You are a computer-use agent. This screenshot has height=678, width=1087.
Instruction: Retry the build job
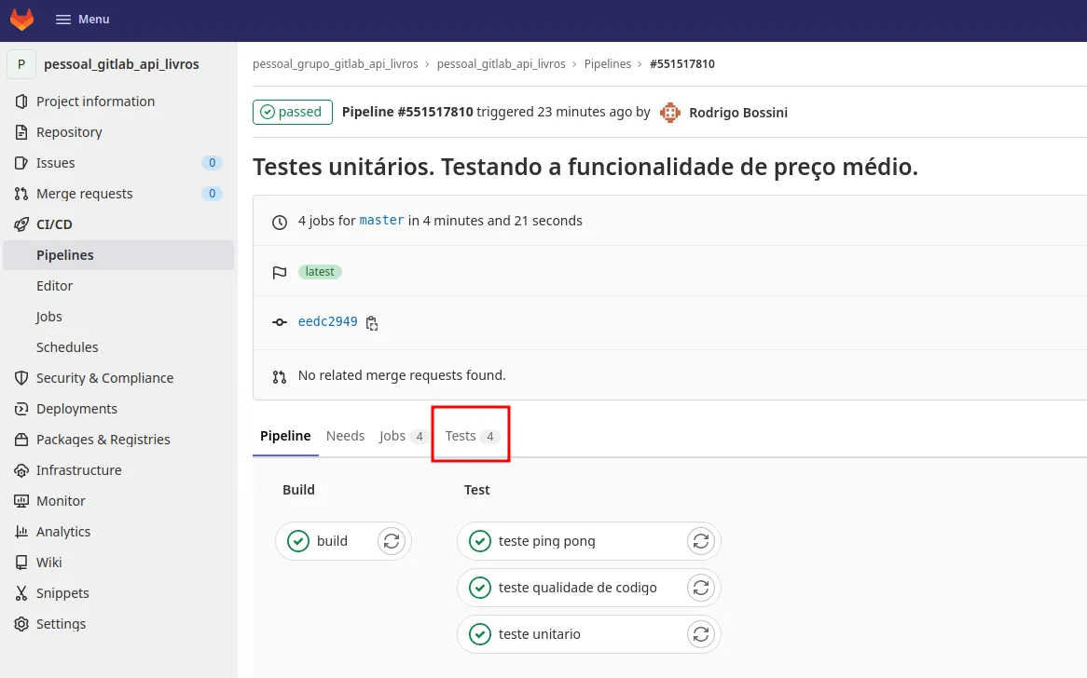pyautogui.click(x=392, y=541)
